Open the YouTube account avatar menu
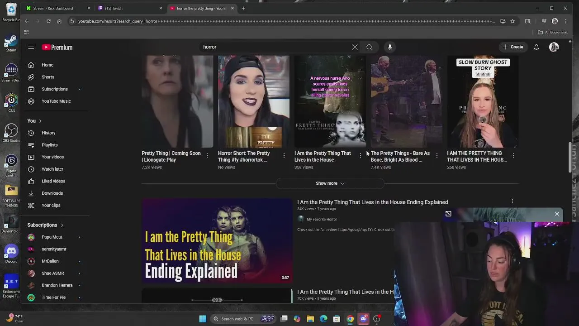Screen dimensions: 579x326 click(554, 47)
